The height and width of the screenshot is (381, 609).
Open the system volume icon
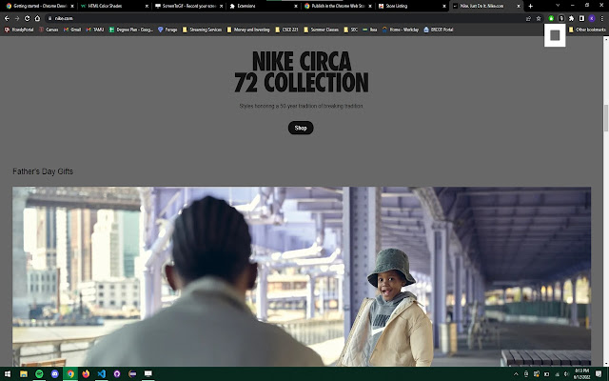(566, 374)
